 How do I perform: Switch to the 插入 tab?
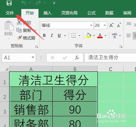click(48, 13)
